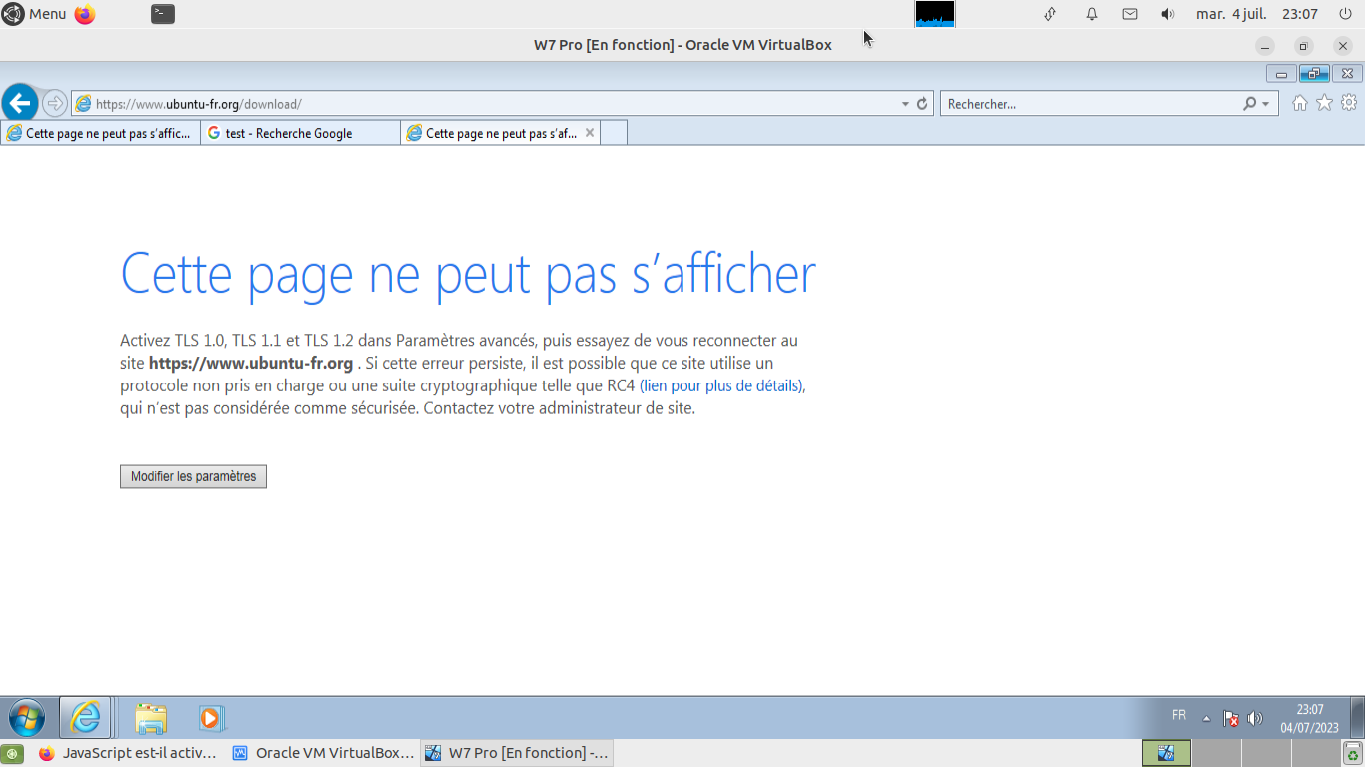Image resolution: width=1365 pixels, height=767 pixels.
Task: Click the 'W7 Pro [En fonction]' taskbar entry
Action: (x=517, y=753)
